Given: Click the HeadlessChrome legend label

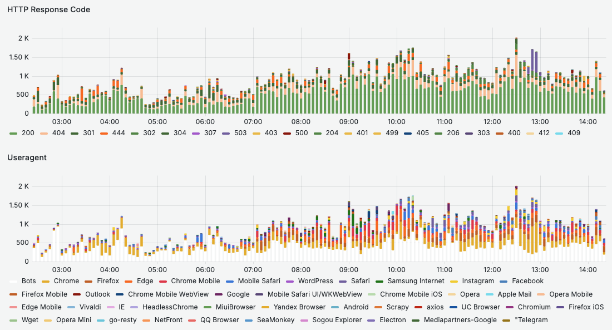Looking at the screenshot, I should tap(174, 307).
